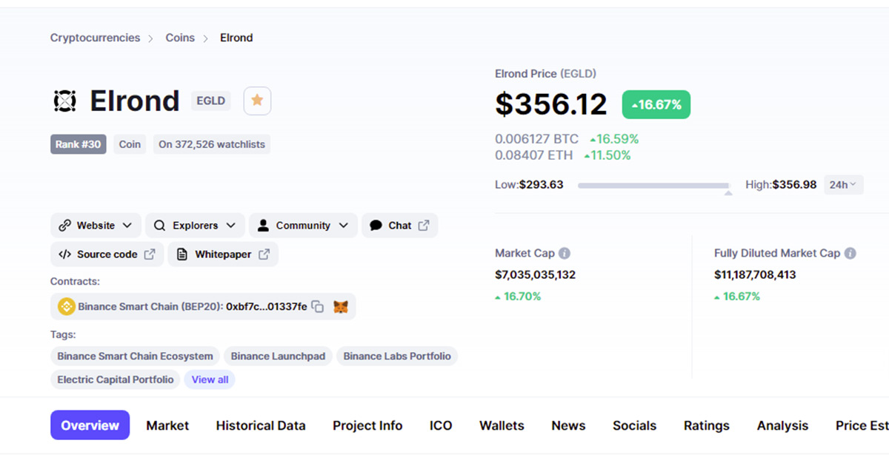Click the magnifier icon in the Explorers button
Image resolution: width=889 pixels, height=466 pixels.
tap(159, 226)
